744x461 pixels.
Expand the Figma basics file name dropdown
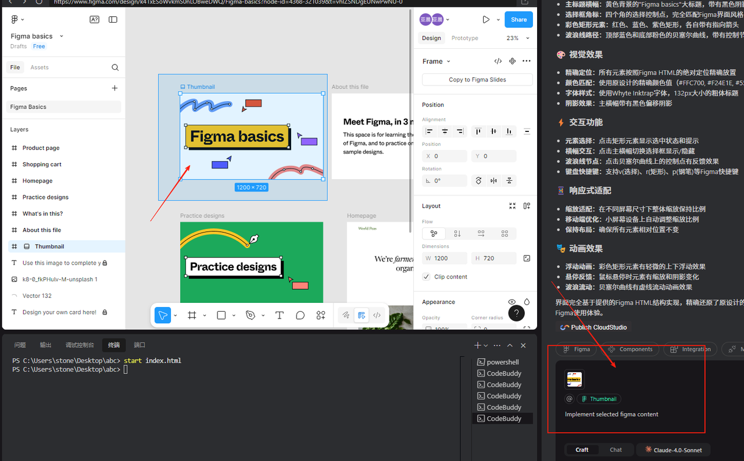pos(62,36)
